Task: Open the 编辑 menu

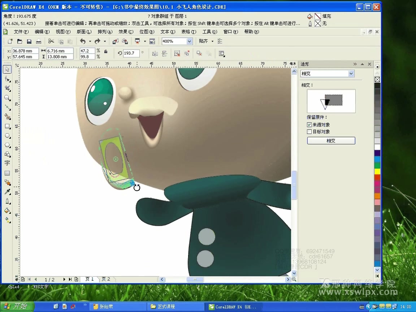Action: pyautogui.click(x=42, y=31)
